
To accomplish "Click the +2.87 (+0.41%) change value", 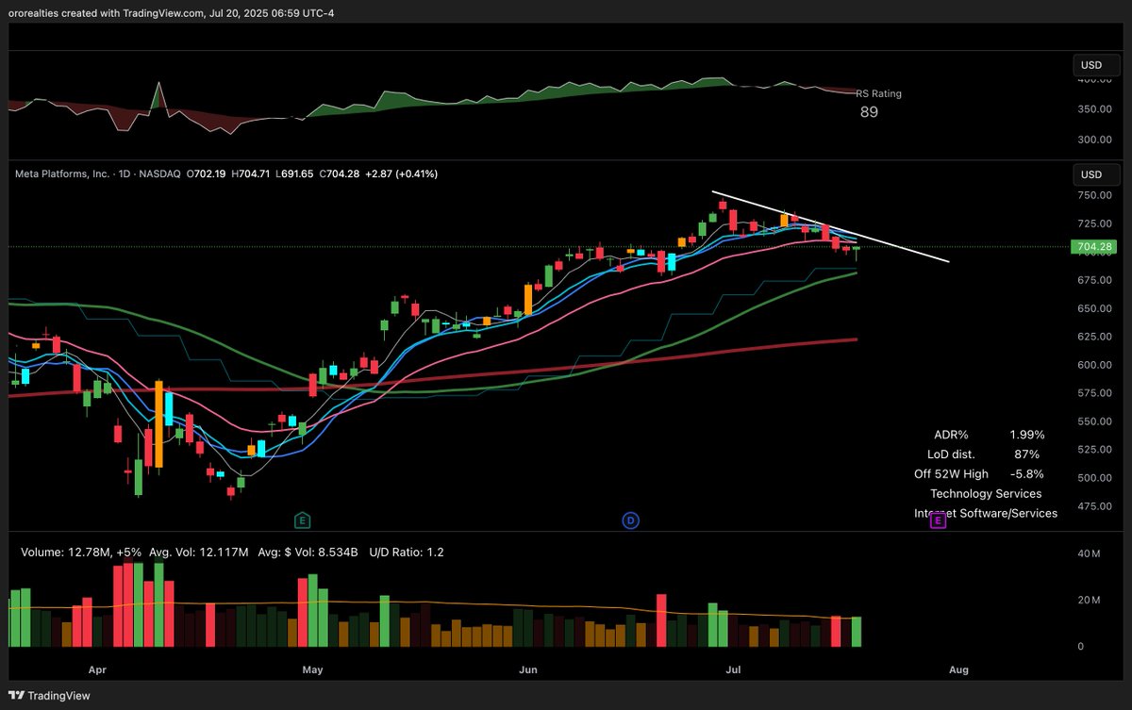I will click(401, 174).
